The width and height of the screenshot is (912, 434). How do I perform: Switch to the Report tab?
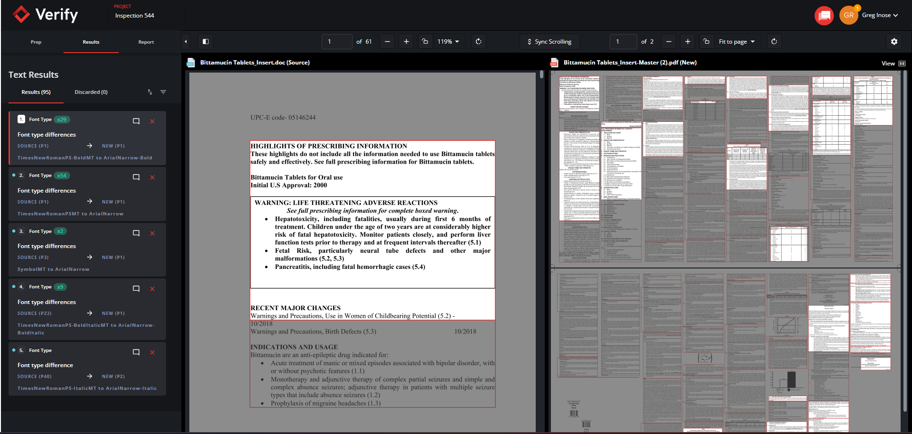point(146,42)
